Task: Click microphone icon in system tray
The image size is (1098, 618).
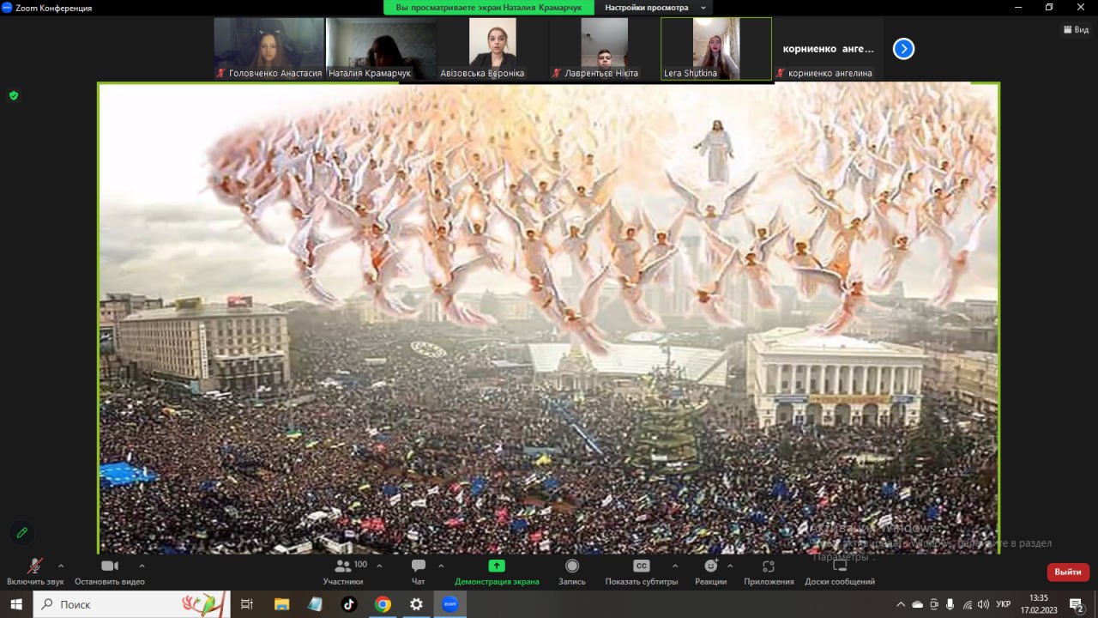Action: coord(950,604)
